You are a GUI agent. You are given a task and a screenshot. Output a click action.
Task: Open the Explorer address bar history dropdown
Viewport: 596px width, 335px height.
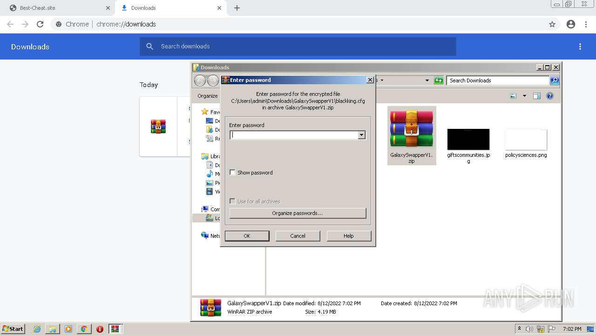427,80
